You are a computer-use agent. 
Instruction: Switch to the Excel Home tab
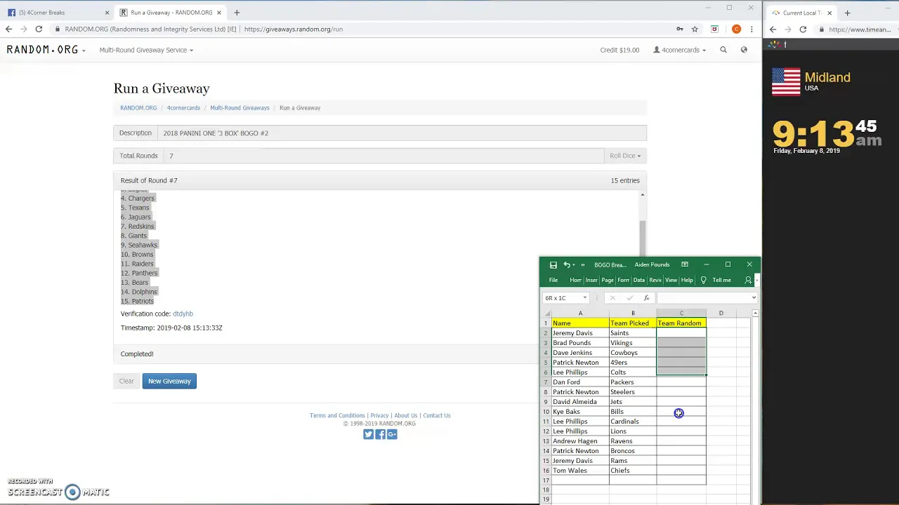pos(576,280)
